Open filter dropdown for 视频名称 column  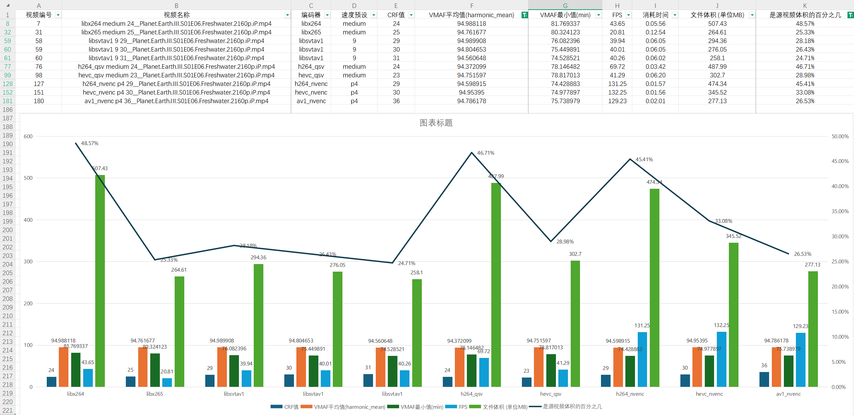[287, 15]
